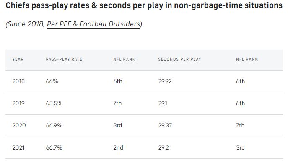Click the 2020 year cell
This screenshot has width=288, height=163.
pos(19,126)
